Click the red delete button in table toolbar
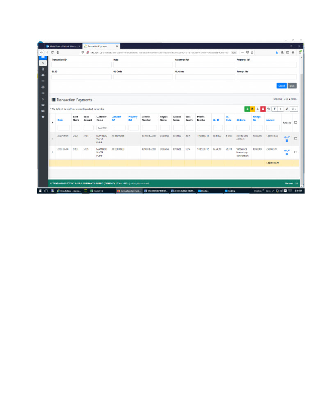The height and width of the screenshot is (420, 315). (x=263, y=109)
